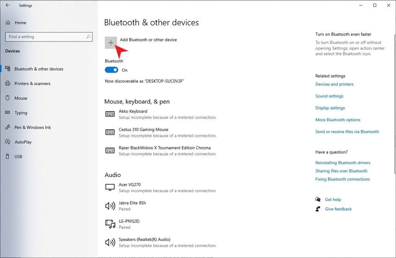
Task: Click Send or receive files via Bluetooth
Action: click(x=347, y=132)
